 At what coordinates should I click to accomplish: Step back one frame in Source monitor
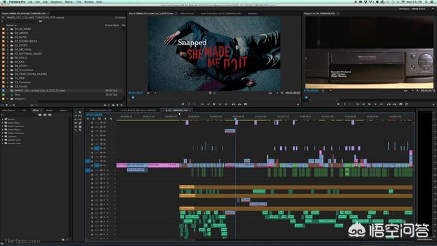[x=208, y=105]
